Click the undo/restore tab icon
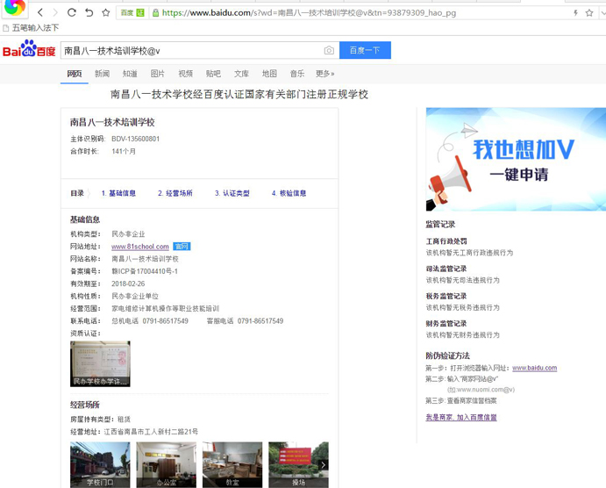Screen dimensions: 606x488 (x=89, y=13)
